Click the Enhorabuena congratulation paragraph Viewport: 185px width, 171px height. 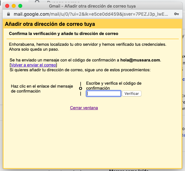pos(88,47)
